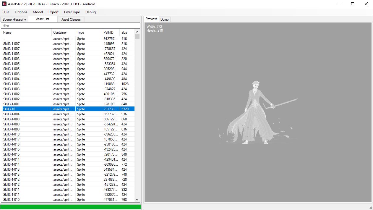Click the asset list scroll-up arrow
This screenshot has height=210, width=373.
click(x=137, y=32)
